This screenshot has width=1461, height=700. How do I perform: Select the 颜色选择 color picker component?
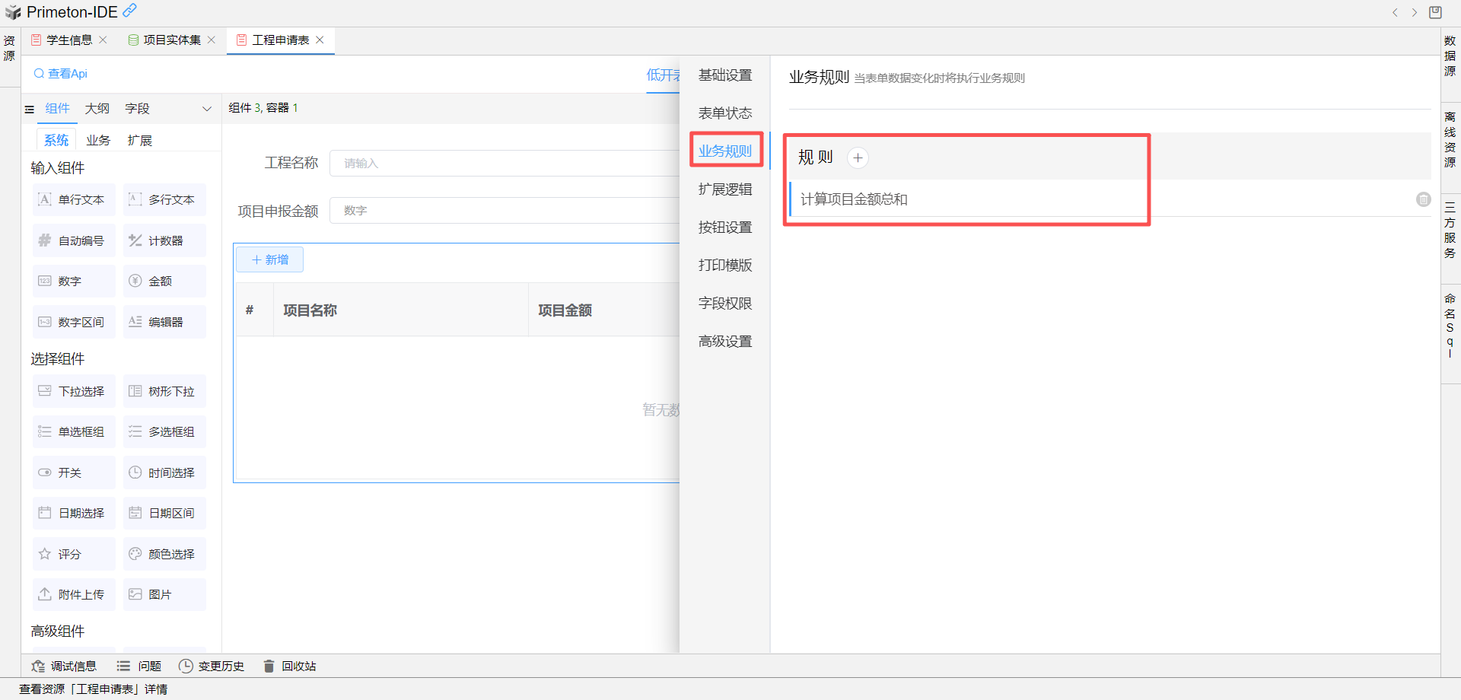click(164, 554)
